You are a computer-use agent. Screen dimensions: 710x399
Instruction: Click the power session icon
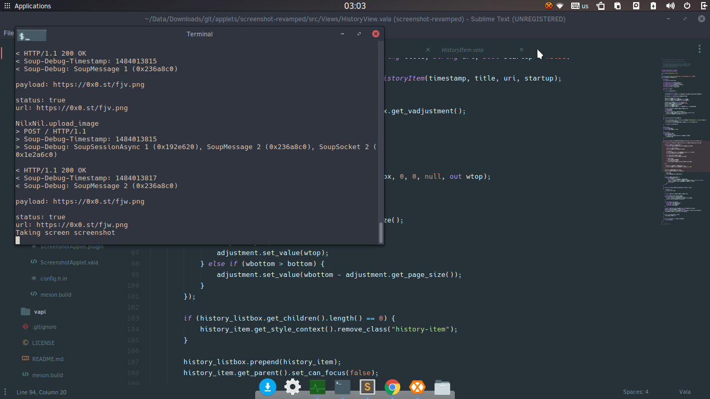pyautogui.click(x=687, y=6)
